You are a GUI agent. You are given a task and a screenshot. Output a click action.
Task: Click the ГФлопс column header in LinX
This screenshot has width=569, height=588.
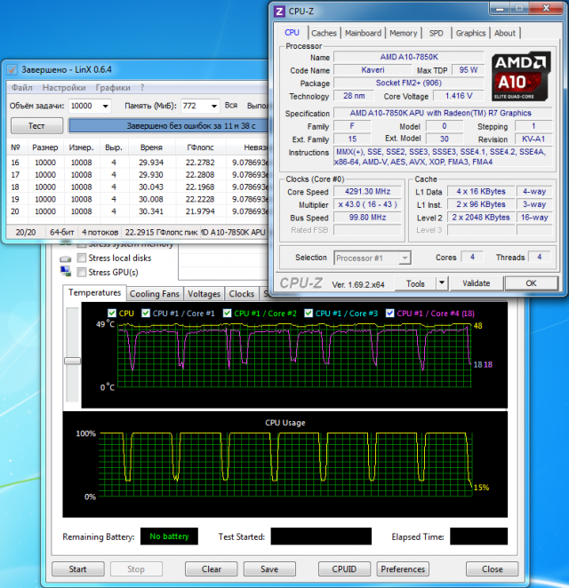[x=200, y=147]
